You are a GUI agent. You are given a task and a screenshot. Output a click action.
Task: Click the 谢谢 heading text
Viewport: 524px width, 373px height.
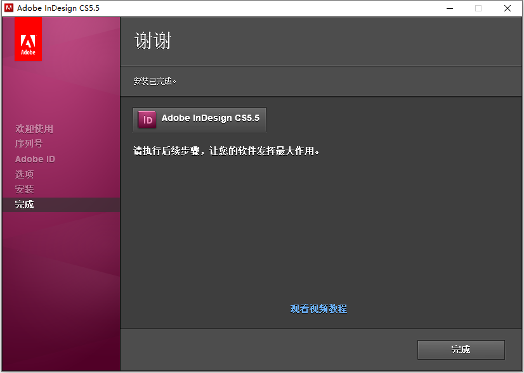pyautogui.click(x=153, y=41)
